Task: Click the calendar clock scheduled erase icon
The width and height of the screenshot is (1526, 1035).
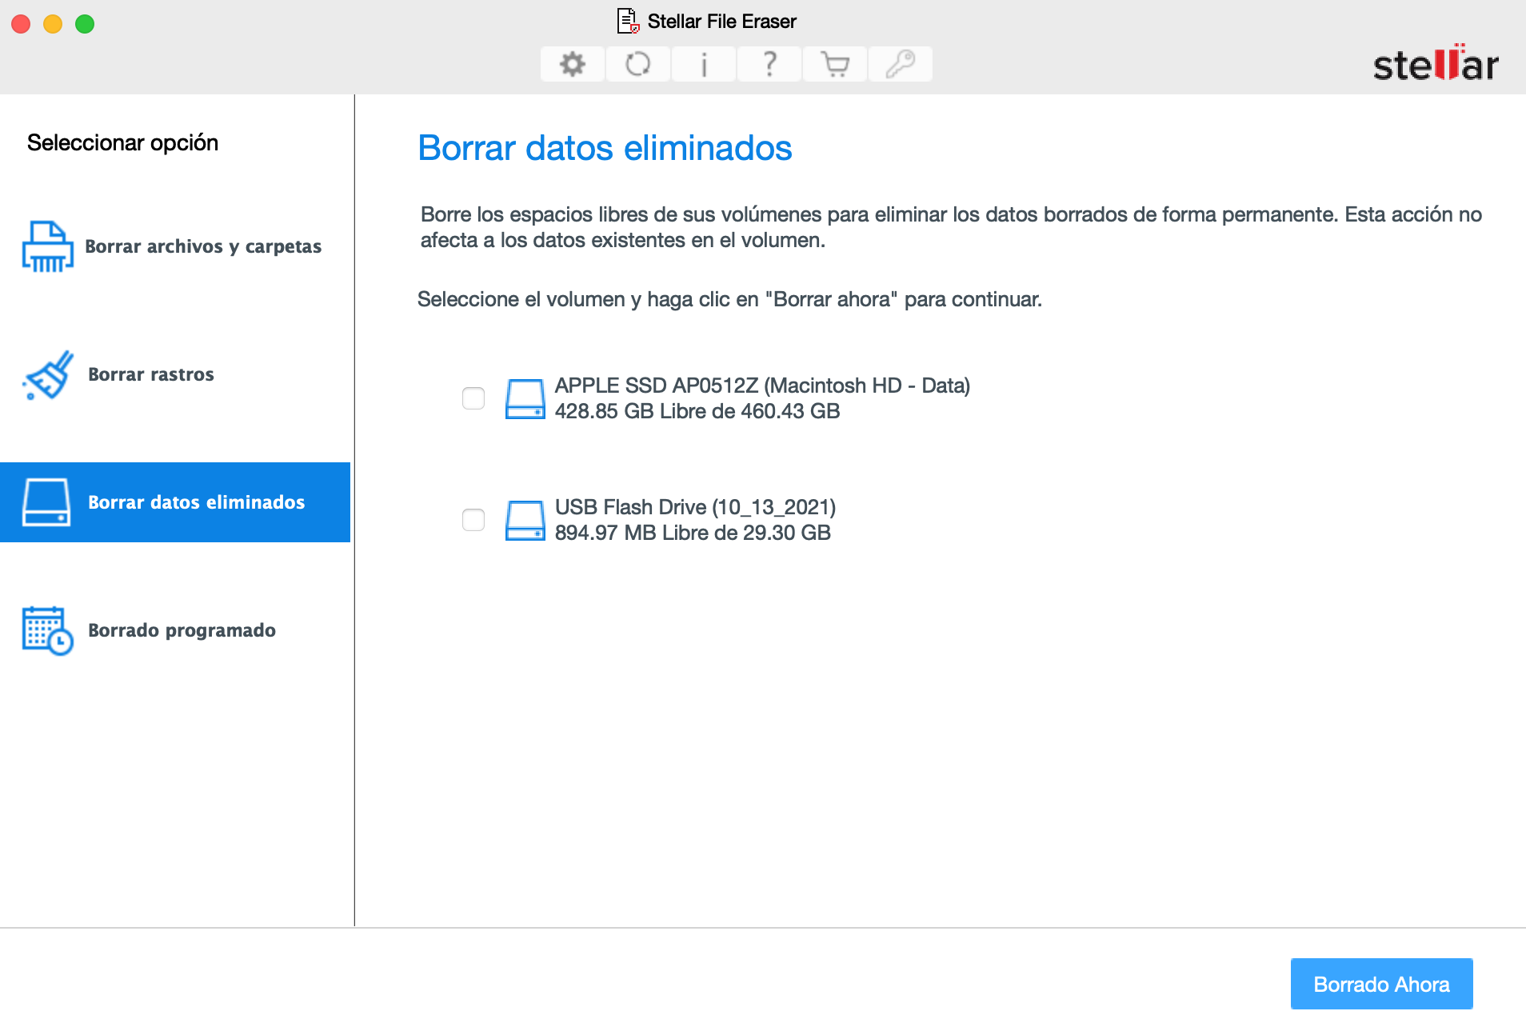Action: click(x=48, y=630)
